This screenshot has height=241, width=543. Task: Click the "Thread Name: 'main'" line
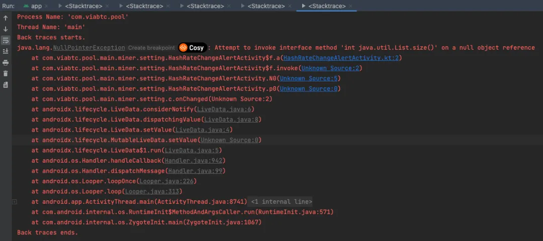coord(51,27)
